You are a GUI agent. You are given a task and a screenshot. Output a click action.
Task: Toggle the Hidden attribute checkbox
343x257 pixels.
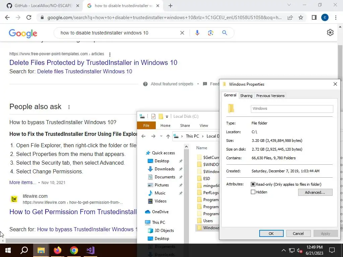tap(253, 192)
